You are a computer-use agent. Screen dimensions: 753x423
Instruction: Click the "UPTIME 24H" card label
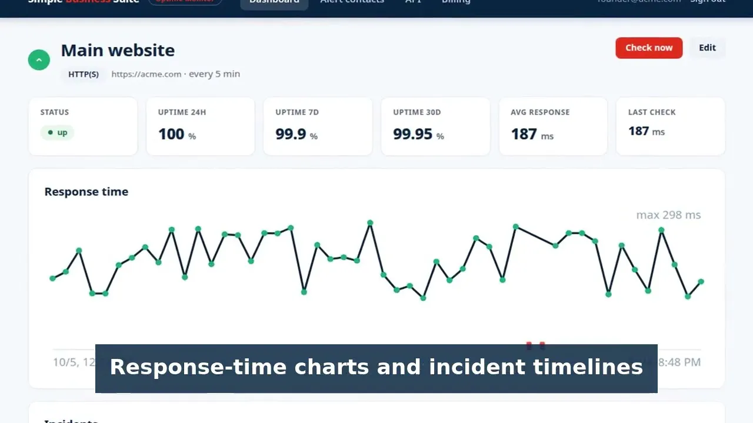(x=182, y=112)
